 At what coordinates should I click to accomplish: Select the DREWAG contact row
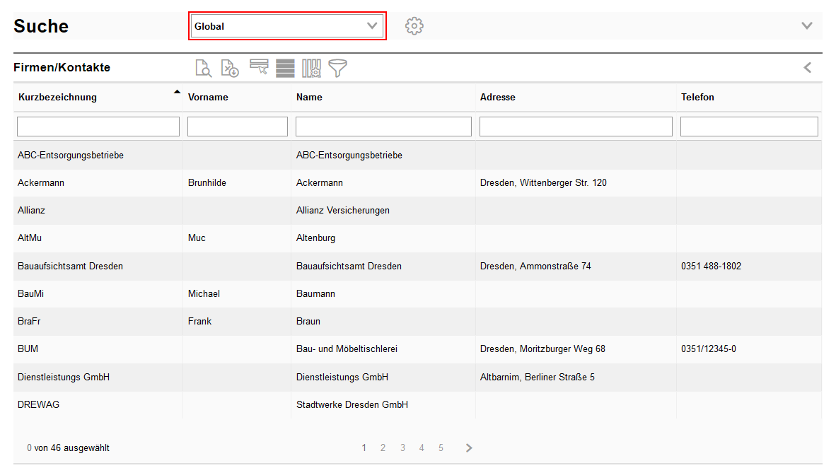click(x=34, y=405)
